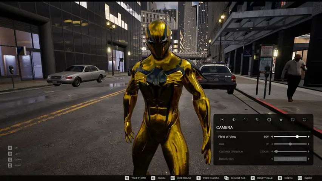The width and height of the screenshot is (322, 181).
Task: Increase Roll with right arrow
Action: tap(309, 144)
